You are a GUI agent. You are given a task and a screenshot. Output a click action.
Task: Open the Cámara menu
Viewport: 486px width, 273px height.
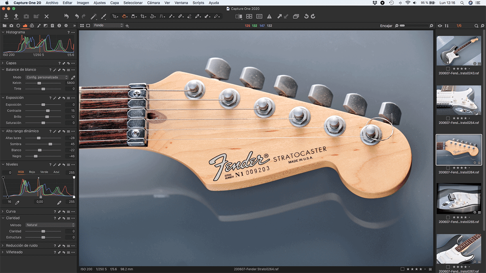[153, 3]
